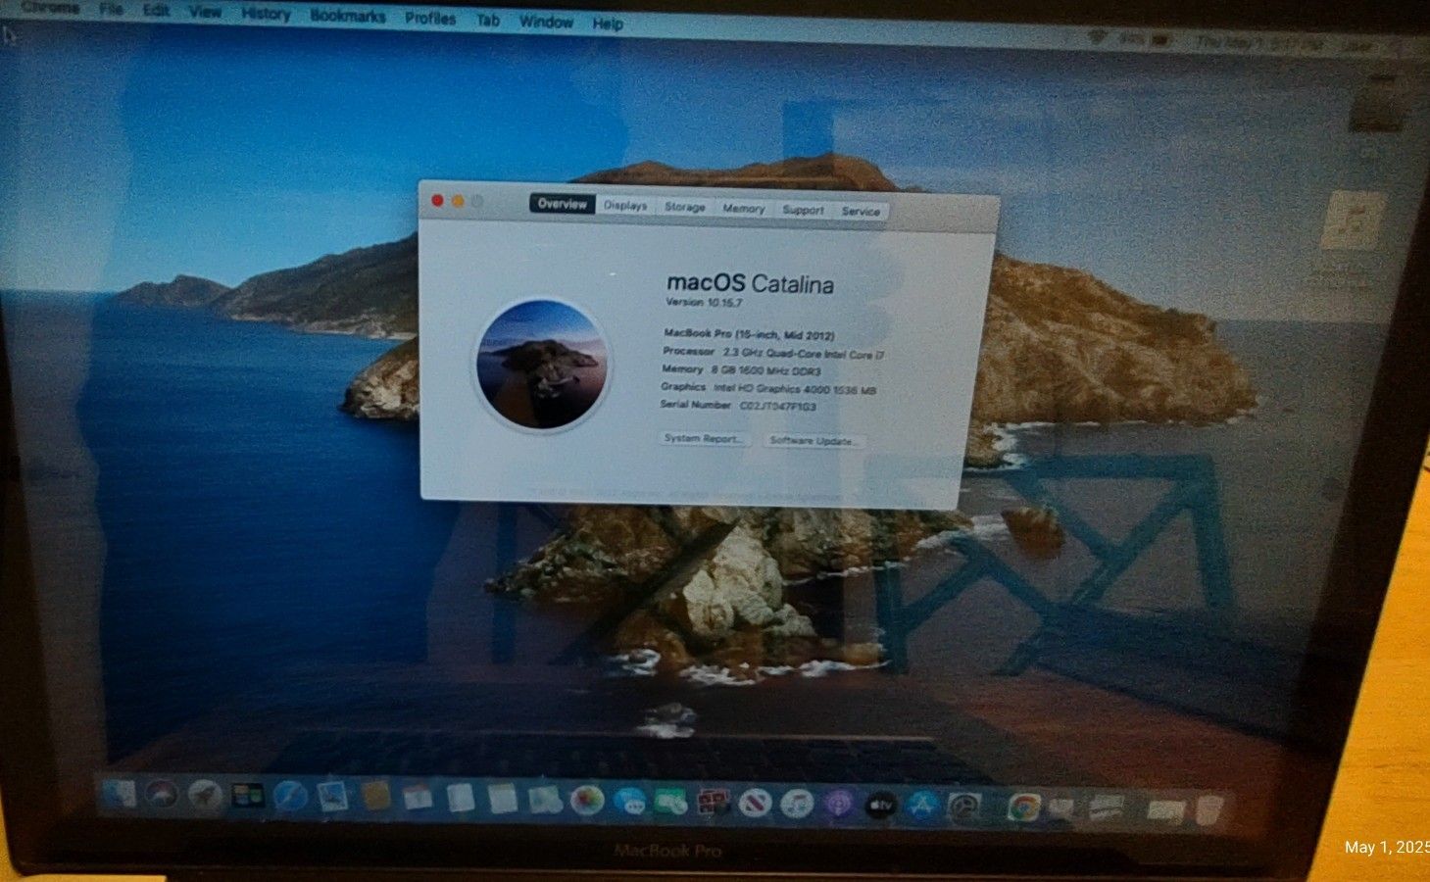1430x882 pixels.
Task: Open the History menu
Action: pyautogui.click(x=266, y=14)
